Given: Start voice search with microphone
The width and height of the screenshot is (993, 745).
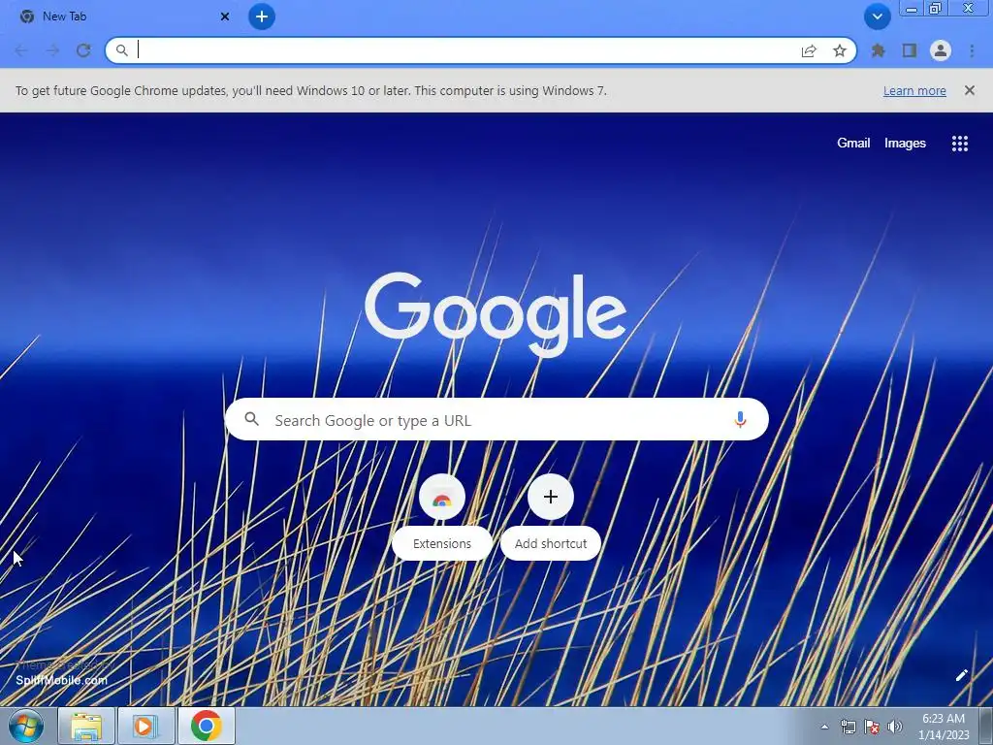Looking at the screenshot, I should coord(740,419).
